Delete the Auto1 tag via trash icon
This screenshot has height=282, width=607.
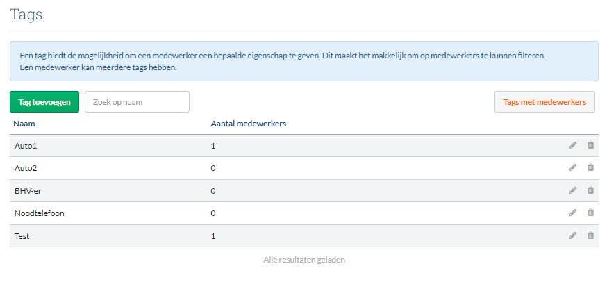[x=591, y=145]
